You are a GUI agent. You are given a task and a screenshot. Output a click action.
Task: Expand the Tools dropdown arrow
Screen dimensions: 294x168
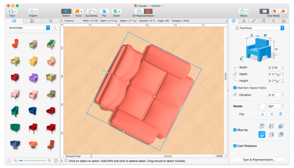pos(81,11)
